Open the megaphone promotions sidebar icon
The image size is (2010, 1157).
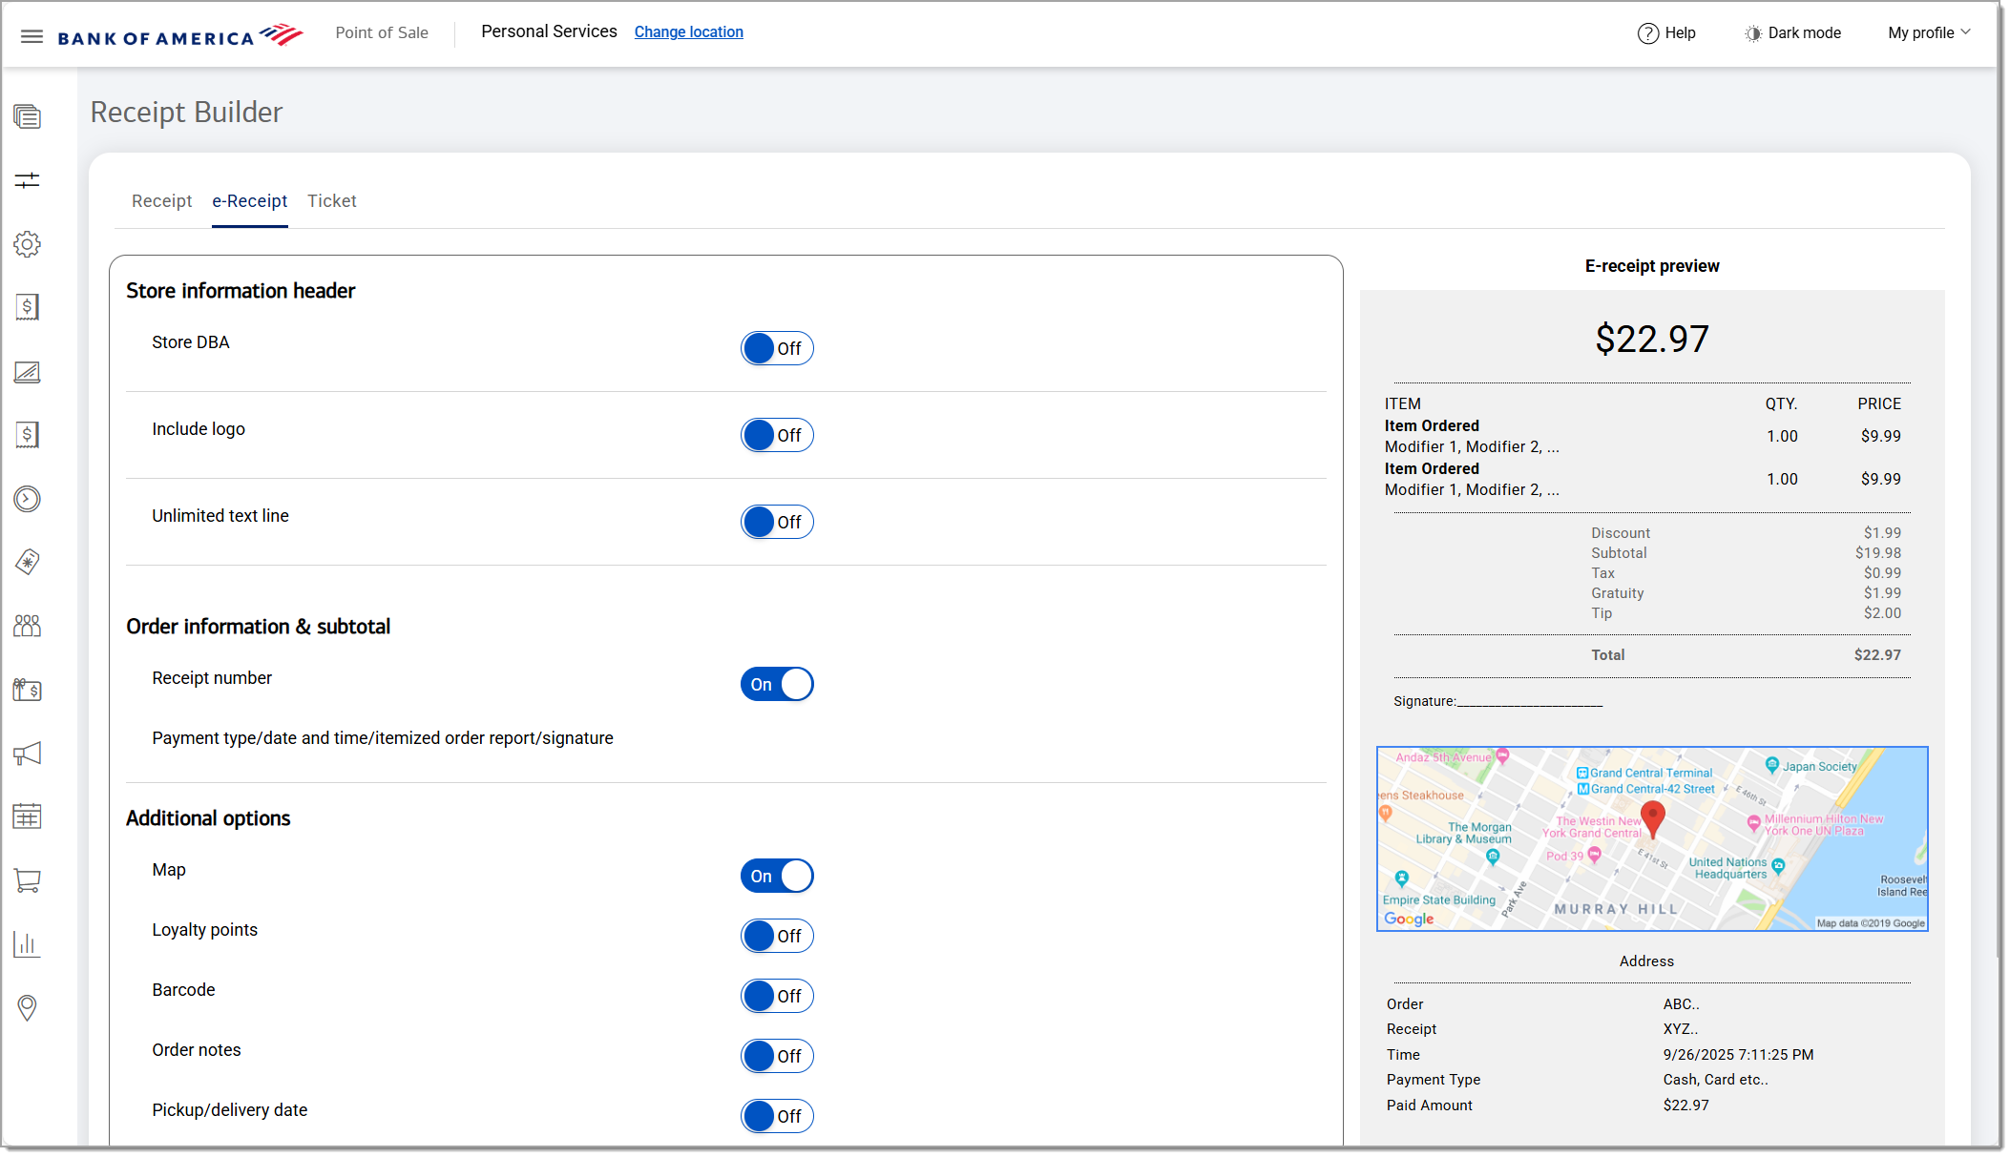pos(27,754)
